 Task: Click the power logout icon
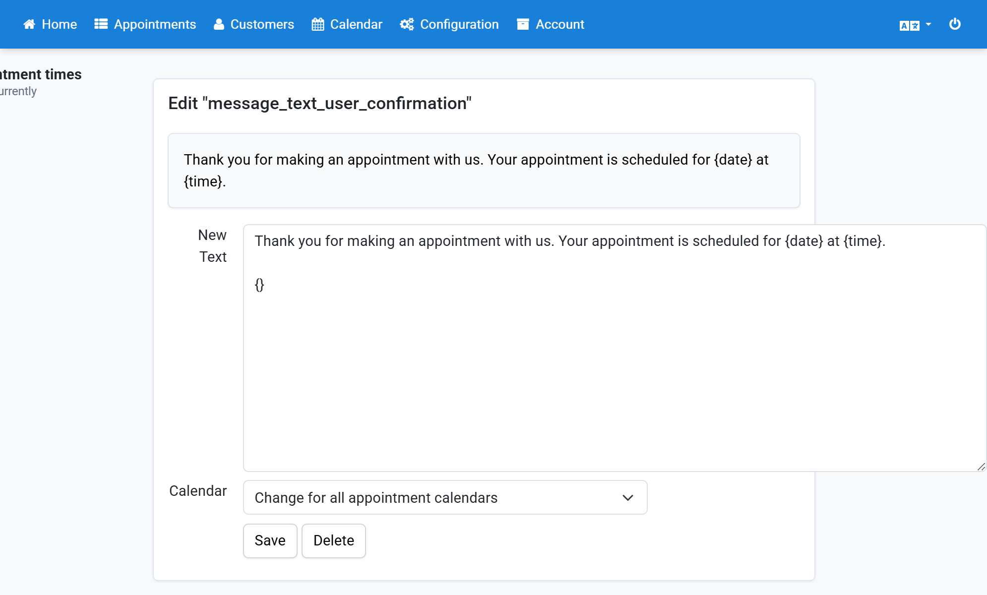(955, 24)
